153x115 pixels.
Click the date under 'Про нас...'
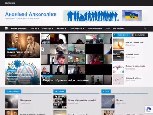pyautogui.click(x=121, y=103)
